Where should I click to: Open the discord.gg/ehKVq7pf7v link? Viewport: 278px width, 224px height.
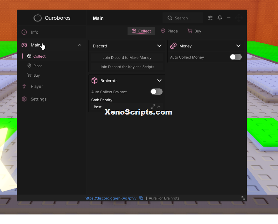pos(110,198)
